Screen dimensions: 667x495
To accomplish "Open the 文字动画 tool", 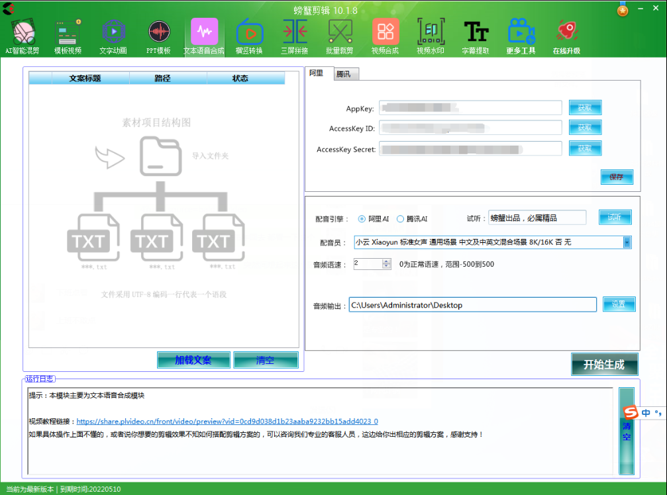I will [113, 34].
